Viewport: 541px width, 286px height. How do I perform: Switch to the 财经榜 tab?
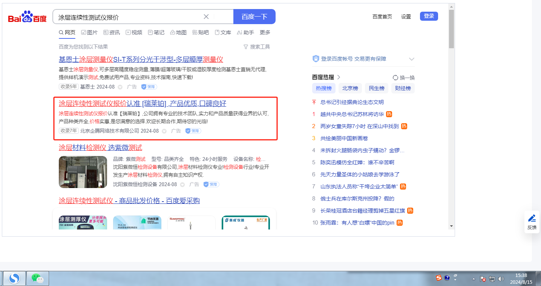tap(403, 89)
